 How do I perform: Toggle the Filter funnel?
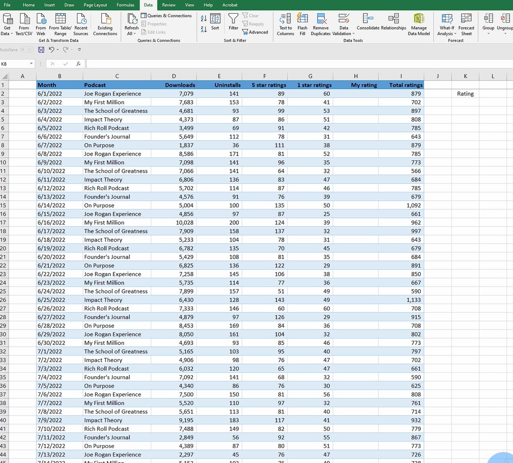tap(233, 22)
